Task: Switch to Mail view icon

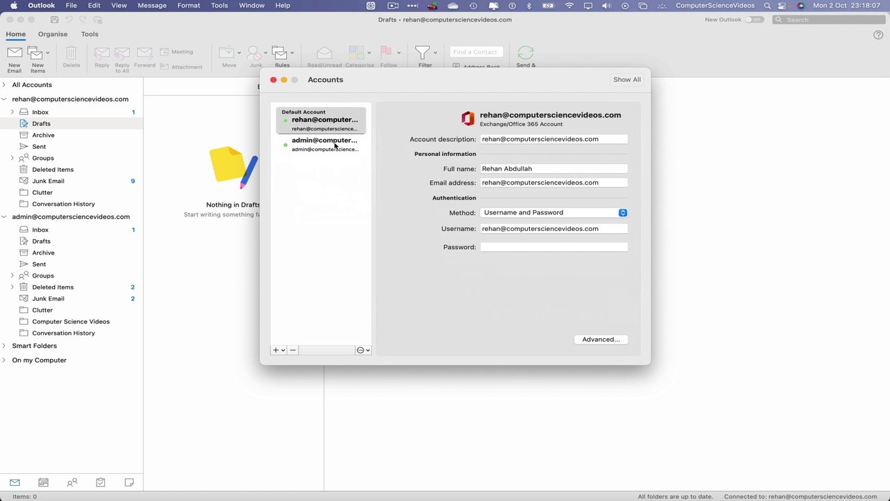Action: [15, 482]
